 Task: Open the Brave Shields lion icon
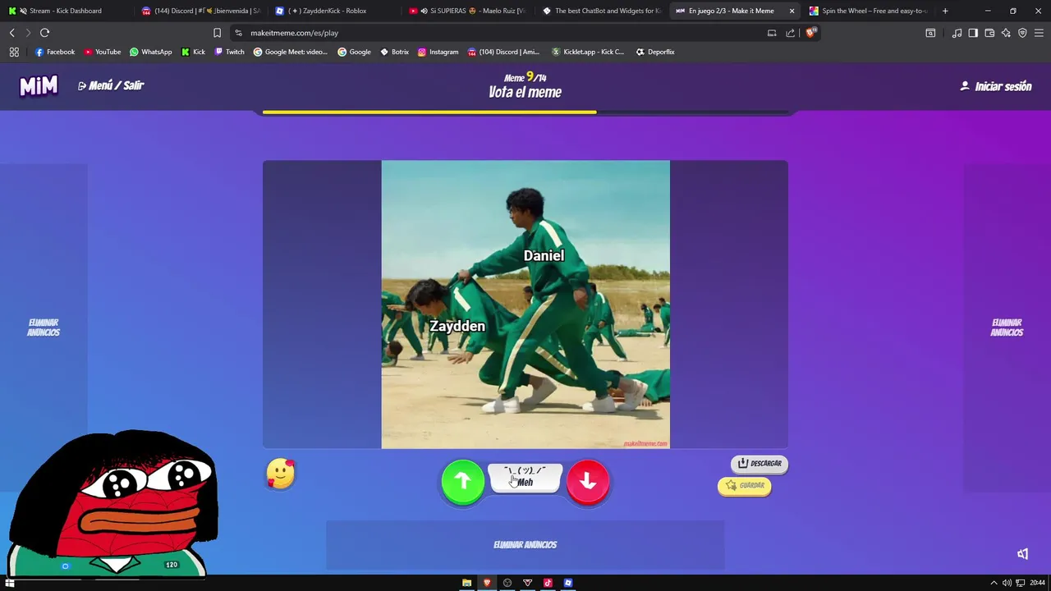[x=810, y=33]
